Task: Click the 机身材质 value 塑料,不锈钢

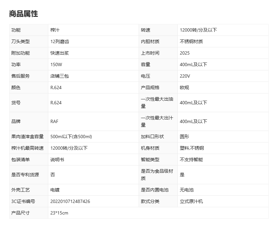Action: coord(192,148)
